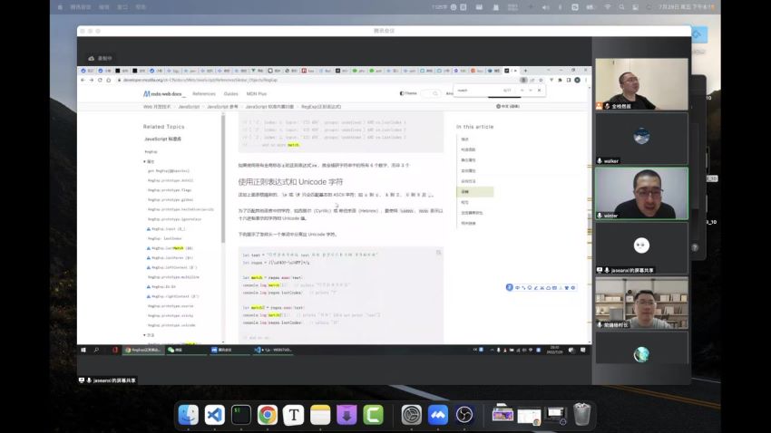Click the Windows Start button in shared screen

point(83,349)
